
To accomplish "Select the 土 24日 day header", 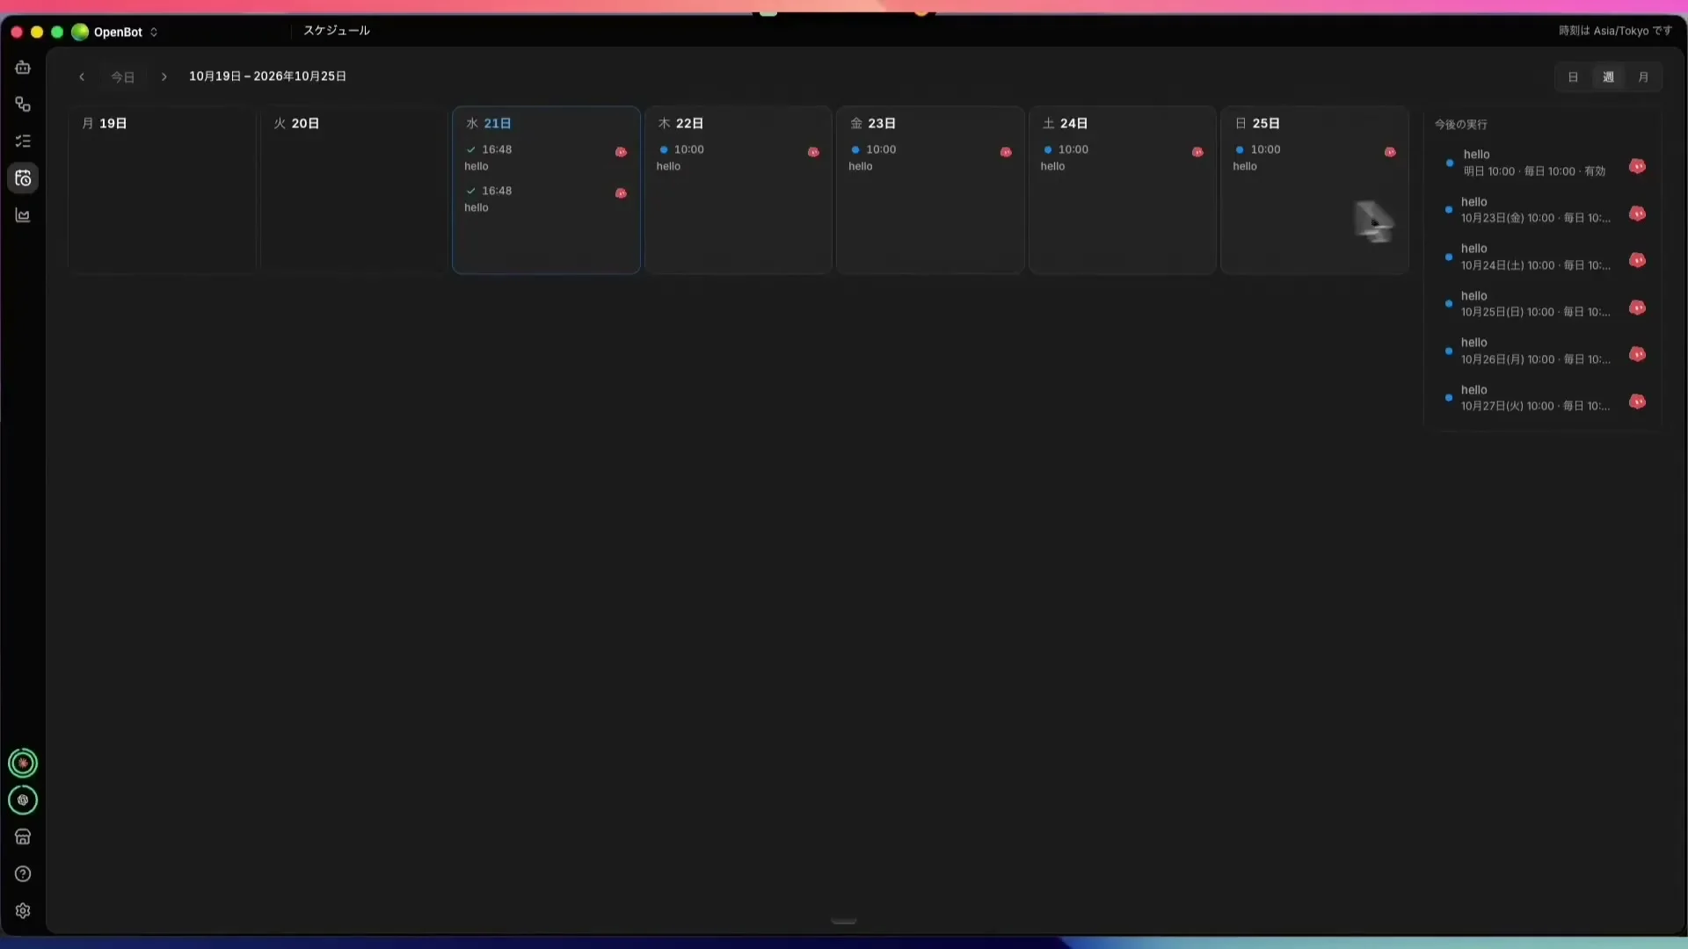I will [x=1065, y=124].
